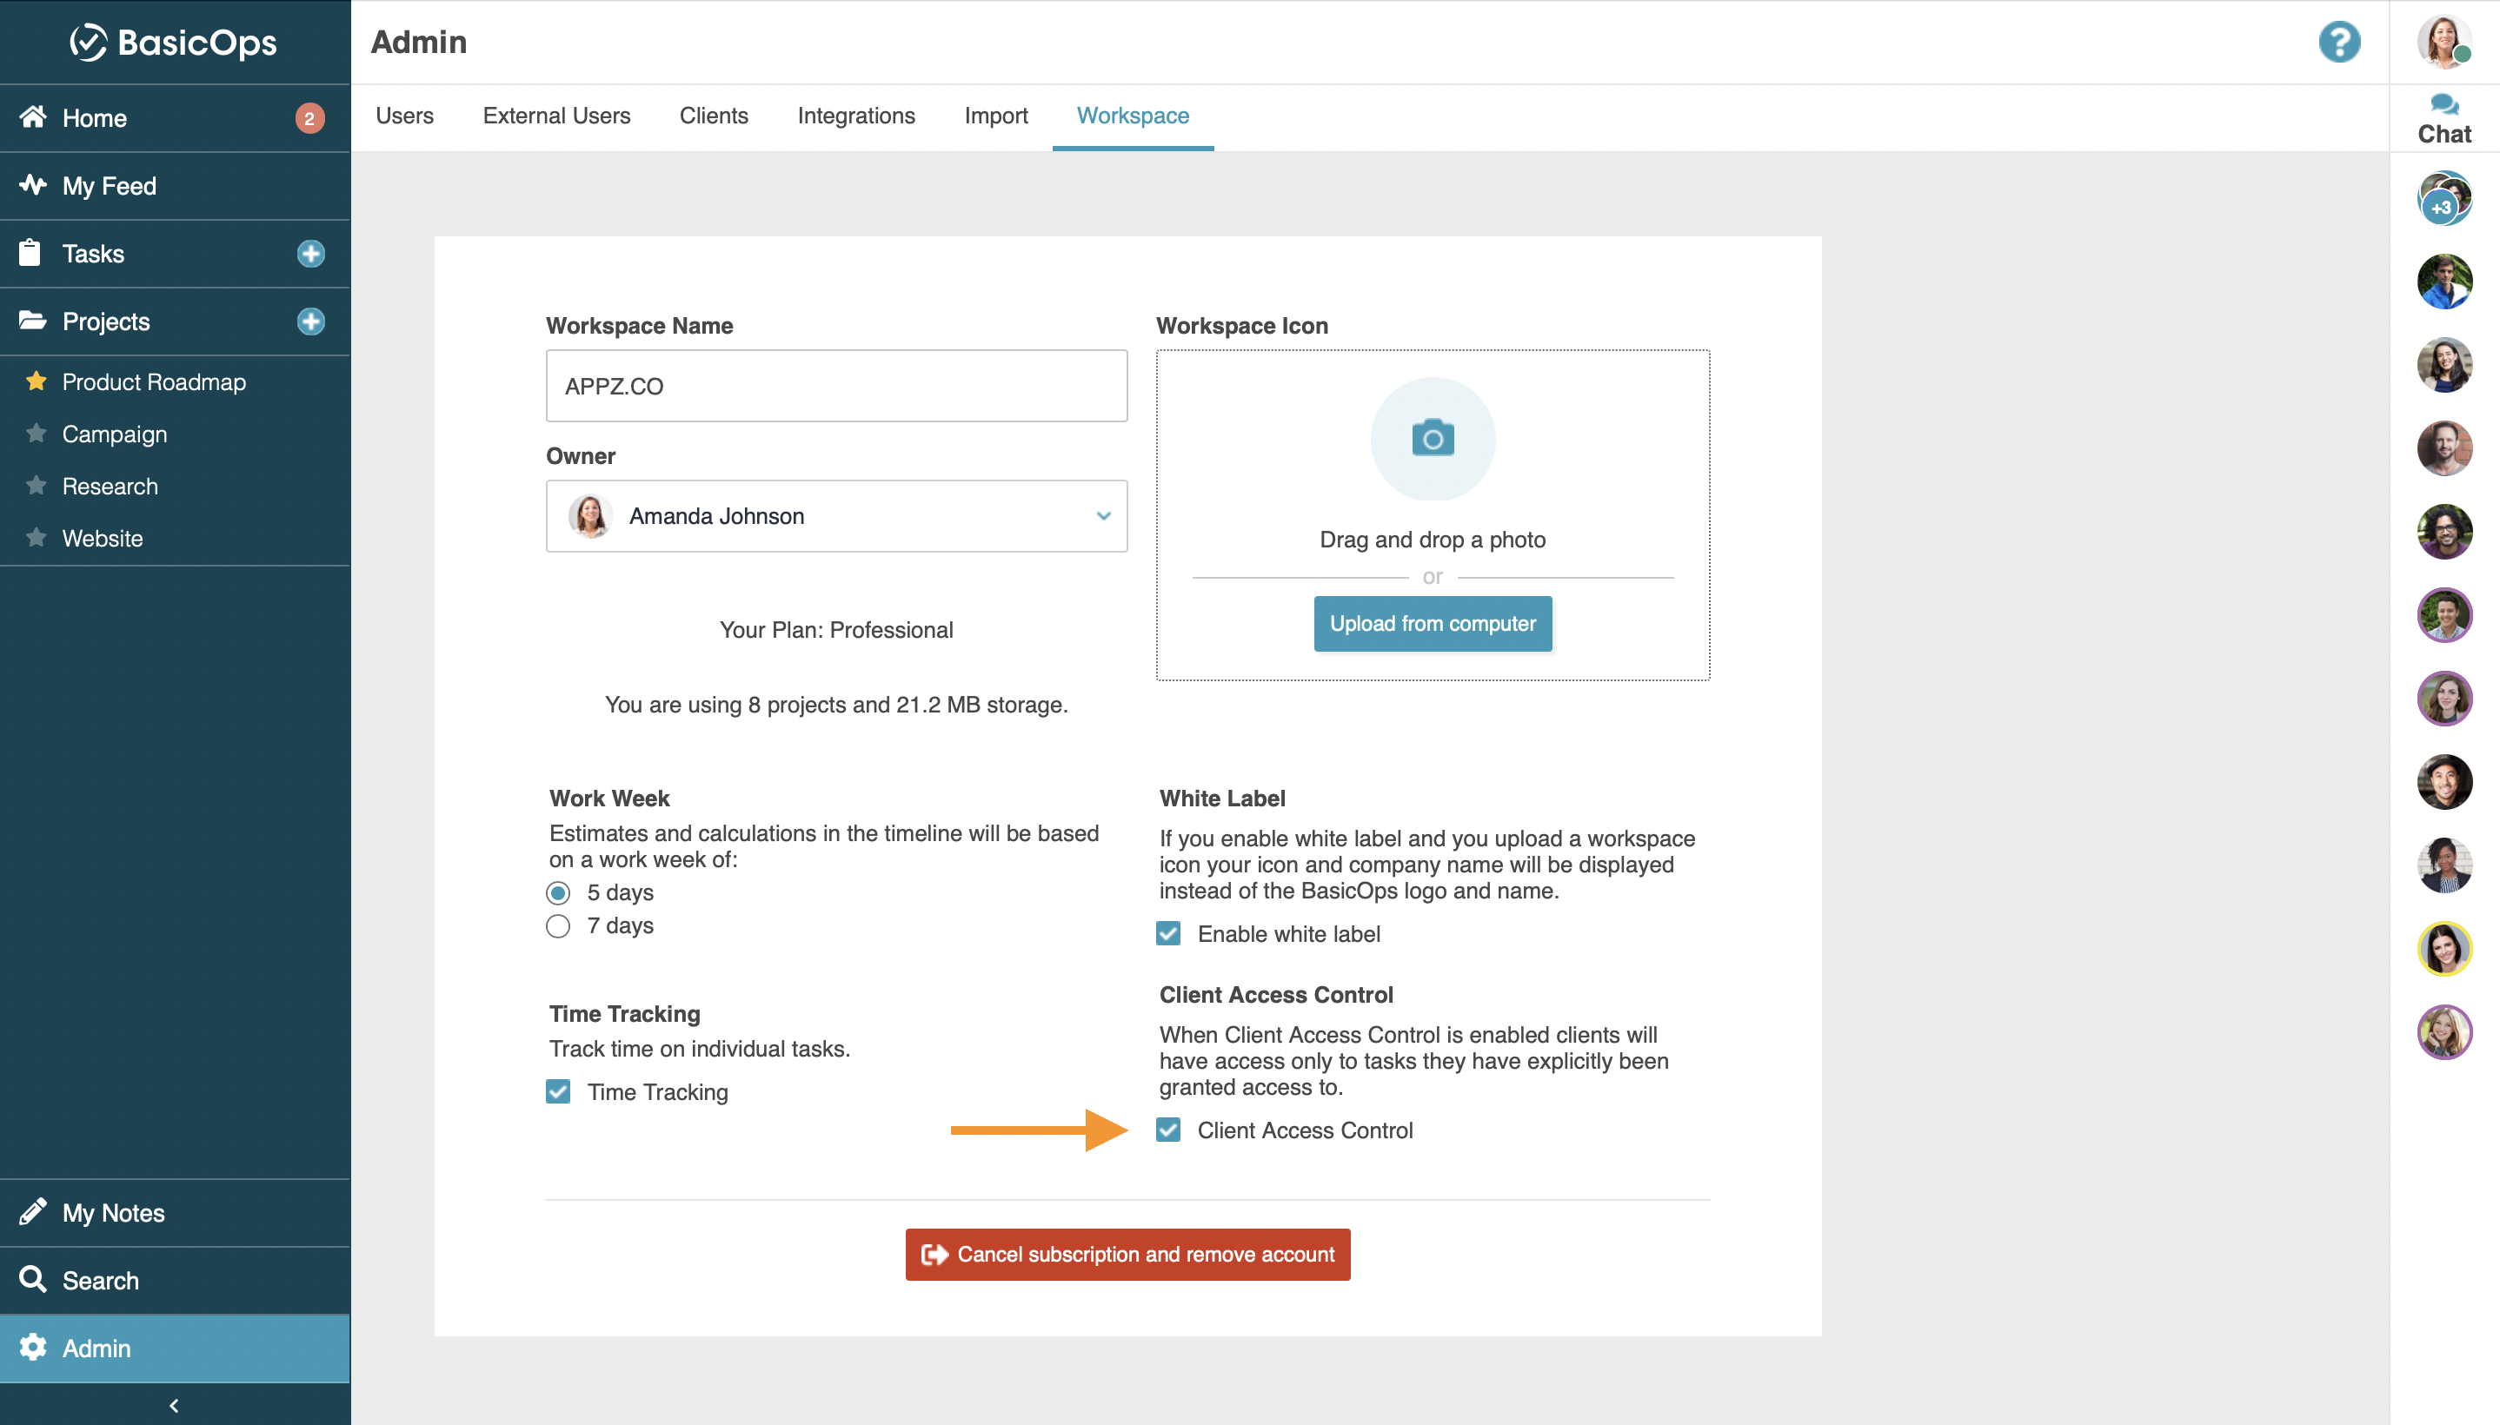This screenshot has height=1425, width=2500.
Task: Open profile menu from top-right avatar
Action: click(2443, 42)
